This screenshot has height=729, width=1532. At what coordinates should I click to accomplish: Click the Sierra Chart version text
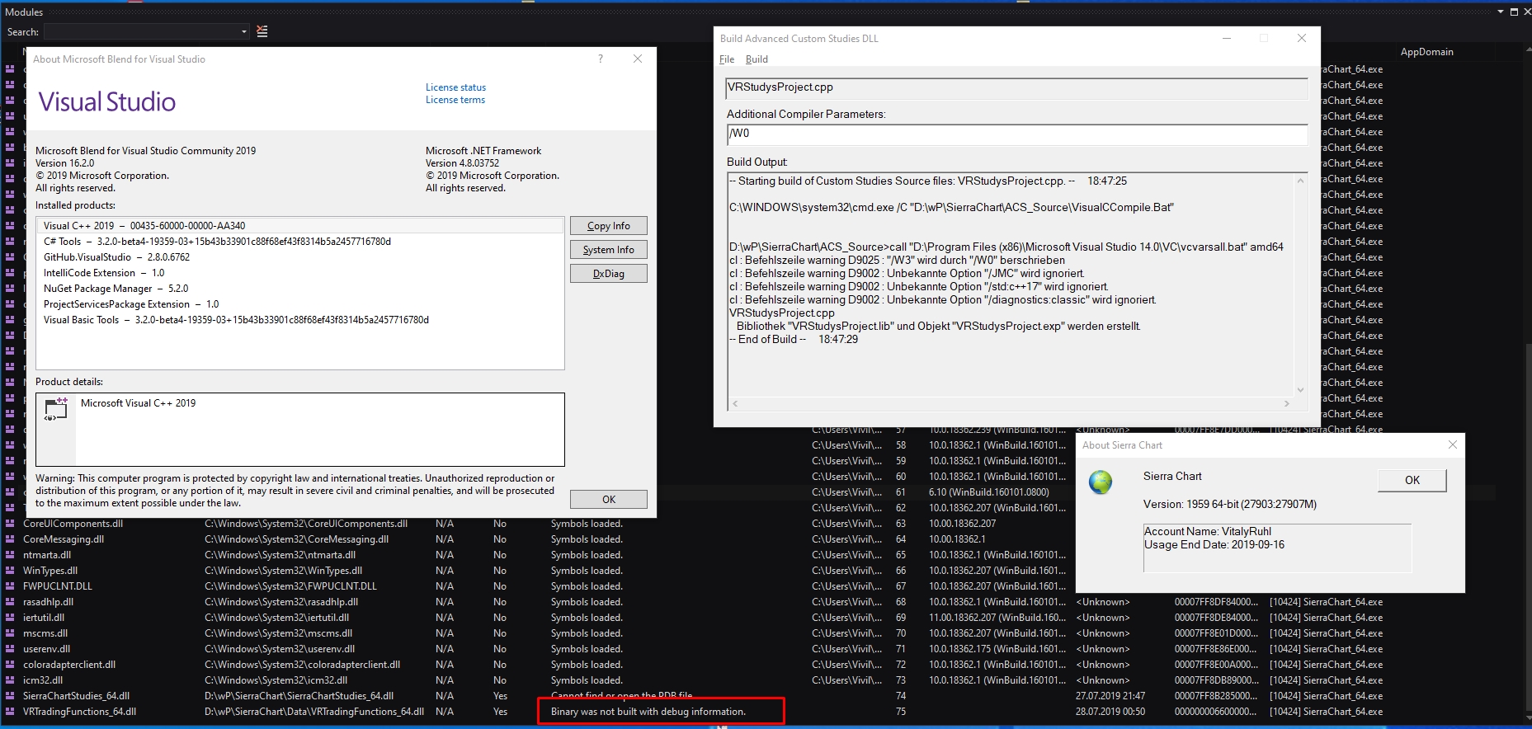point(1230,504)
